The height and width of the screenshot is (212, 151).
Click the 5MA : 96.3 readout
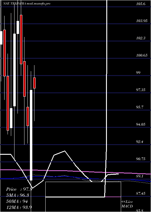point(18,195)
